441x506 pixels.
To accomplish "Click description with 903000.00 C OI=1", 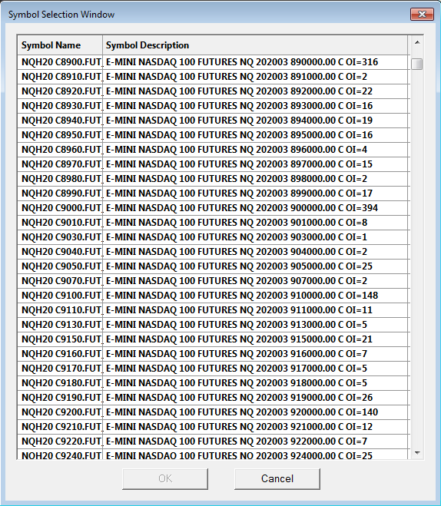I will pyautogui.click(x=255, y=236).
